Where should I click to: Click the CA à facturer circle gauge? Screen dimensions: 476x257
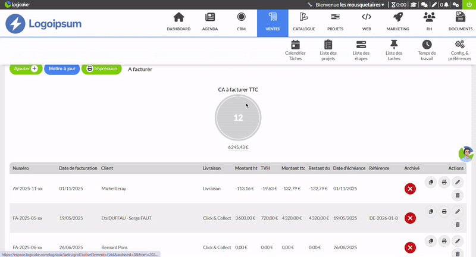[x=238, y=118]
